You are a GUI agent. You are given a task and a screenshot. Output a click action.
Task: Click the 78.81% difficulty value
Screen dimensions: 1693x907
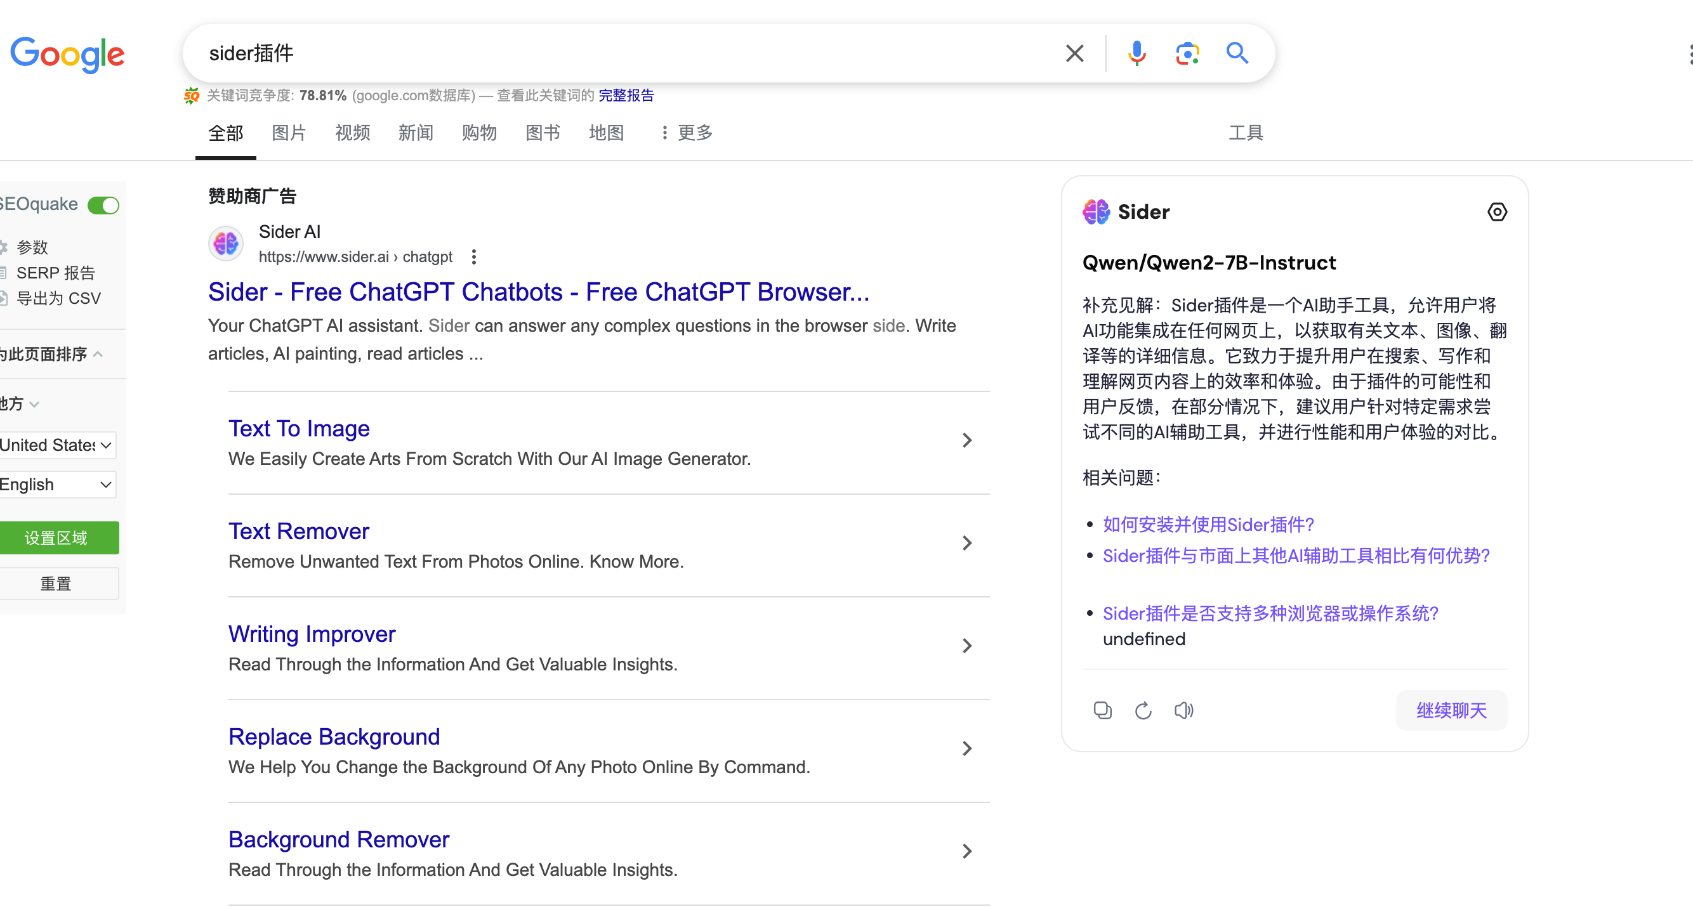[x=323, y=96]
